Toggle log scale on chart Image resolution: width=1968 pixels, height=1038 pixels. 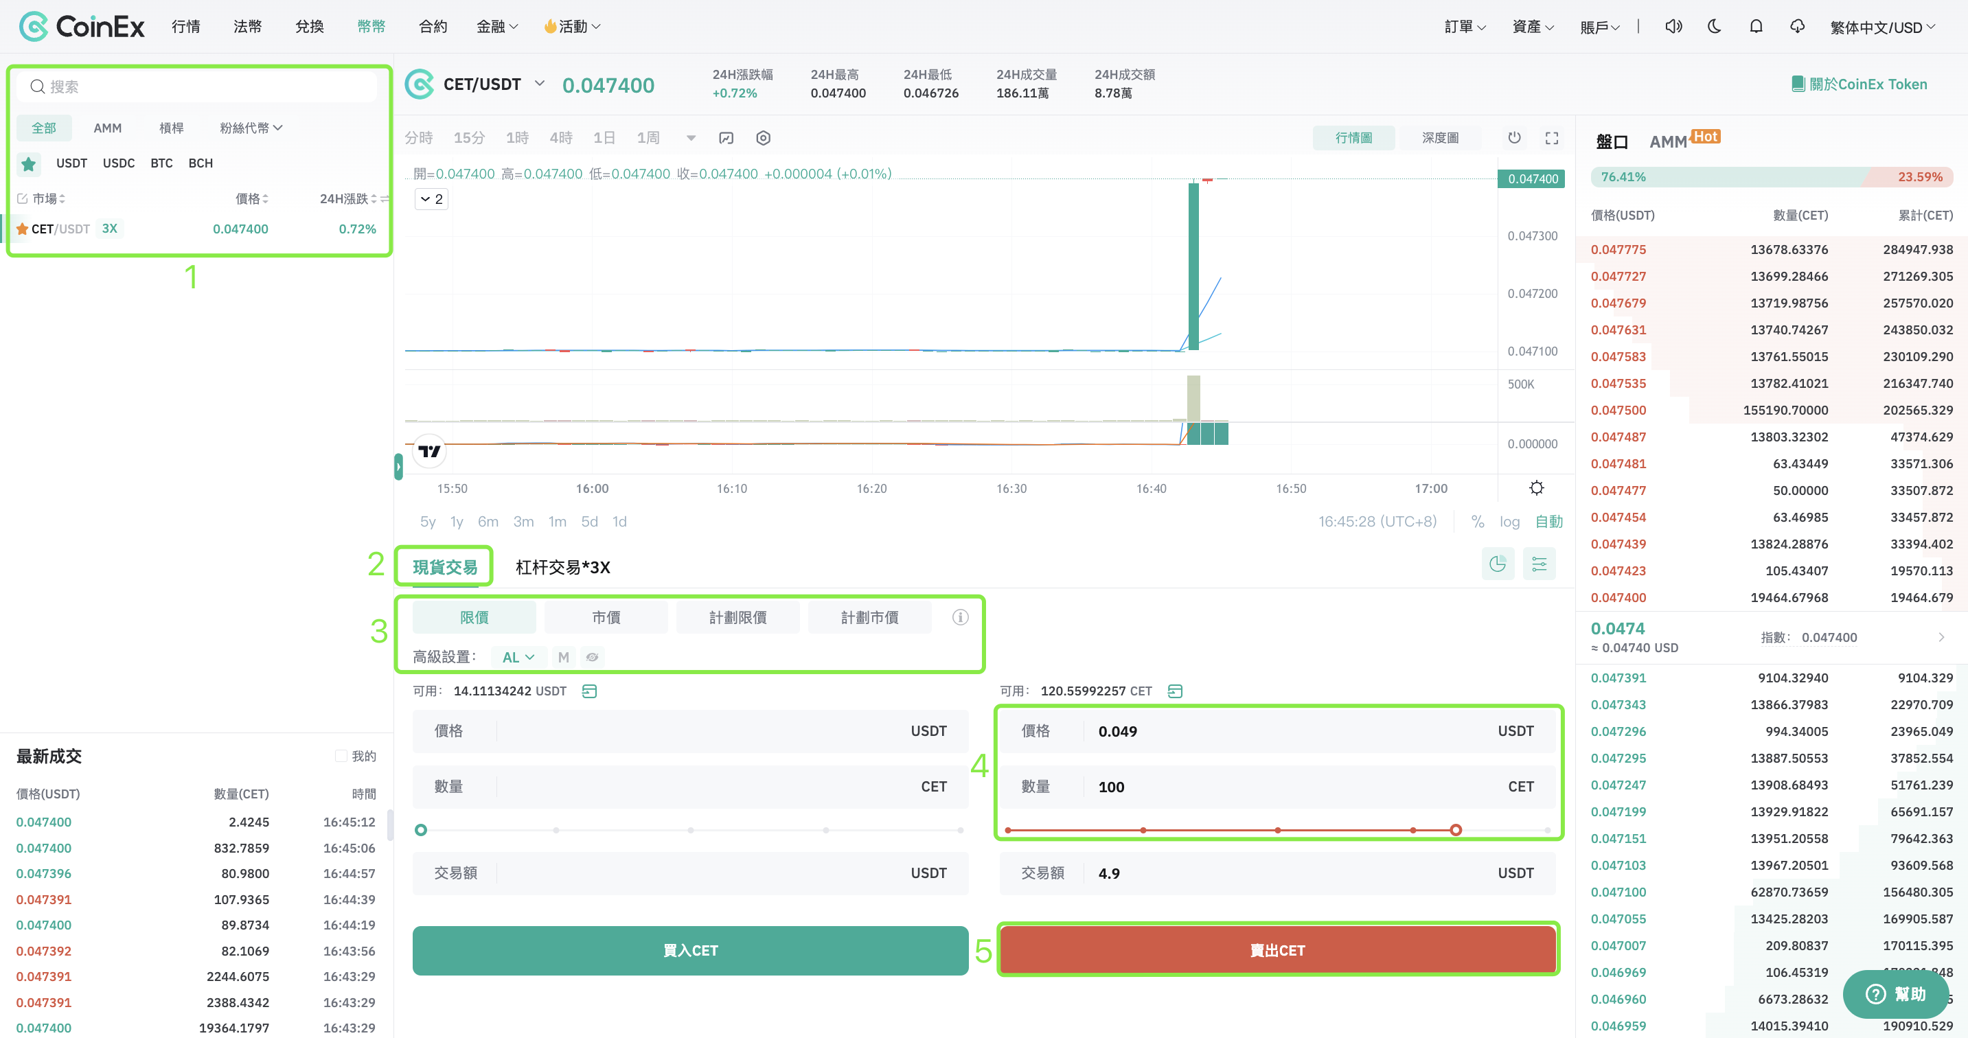(x=1509, y=522)
